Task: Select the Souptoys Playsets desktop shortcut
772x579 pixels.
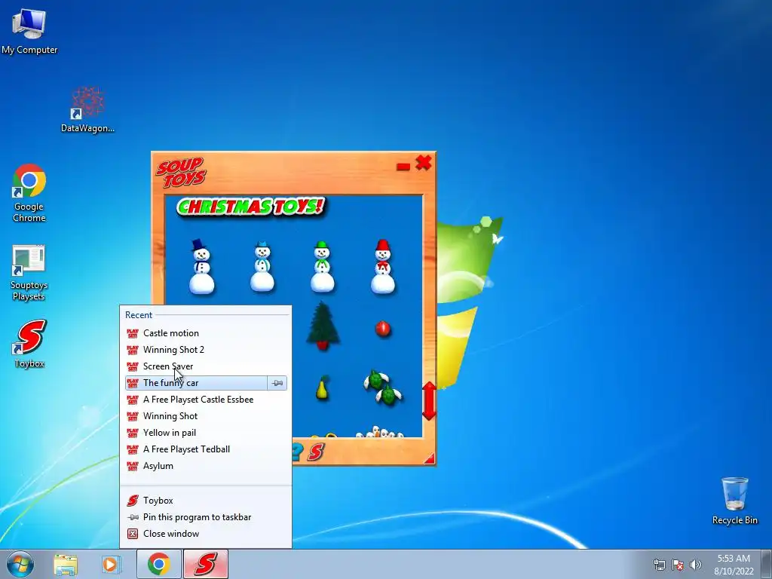Action: (29, 273)
